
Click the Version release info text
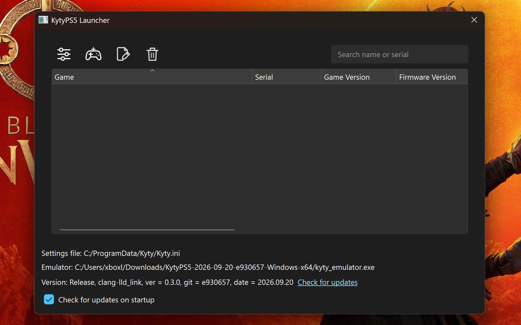tap(167, 282)
